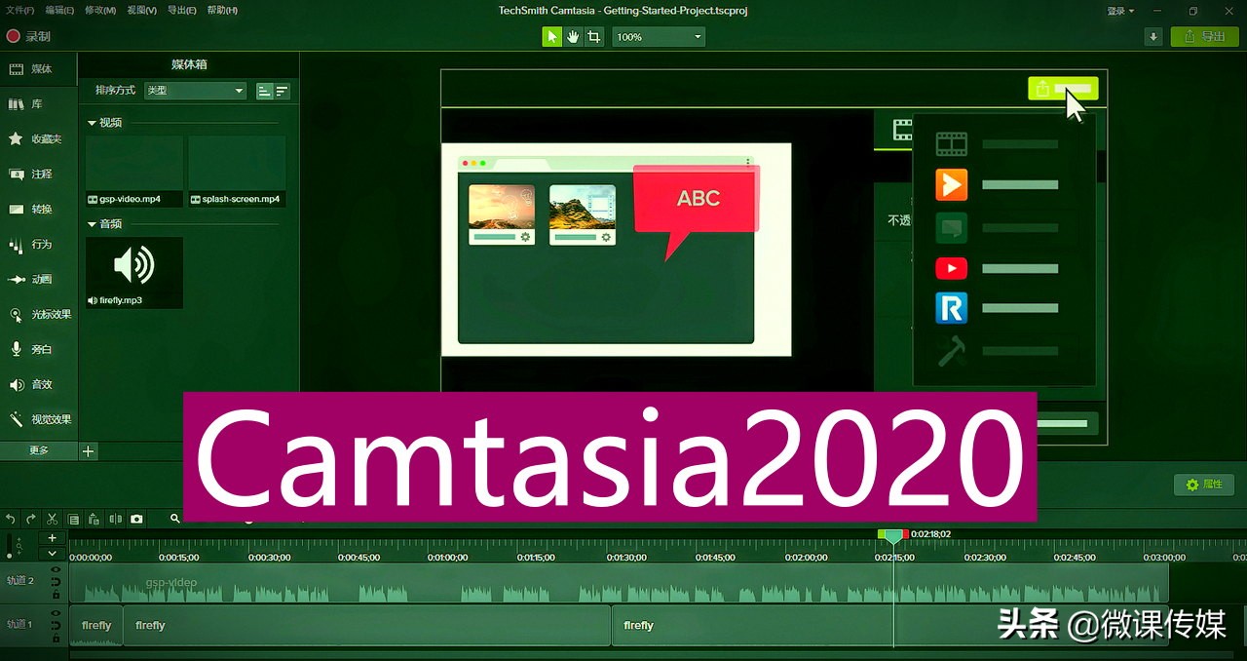Open the 转换 (Transitions) panel
1247x661 pixels.
(39, 210)
